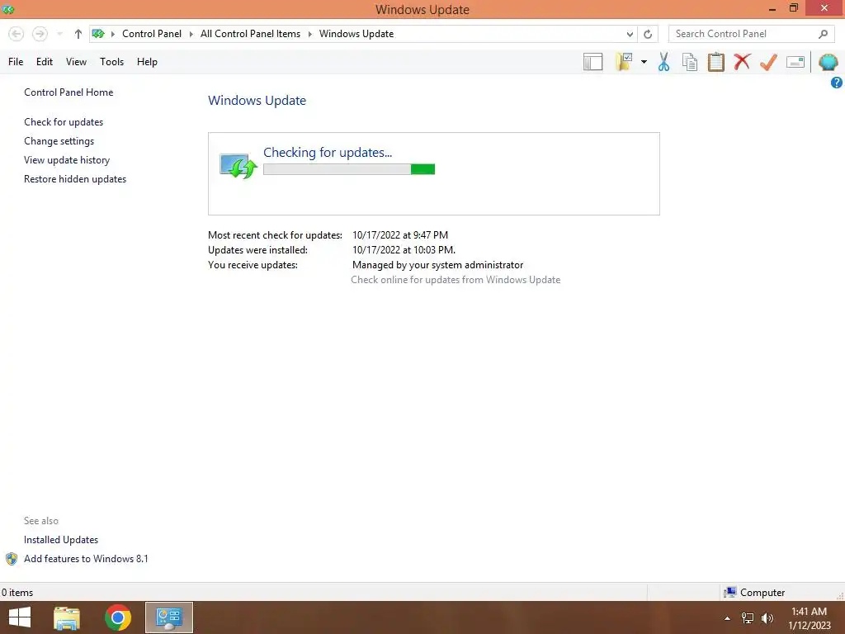
Task: Open Folder Options folder icon
Action: 624,62
